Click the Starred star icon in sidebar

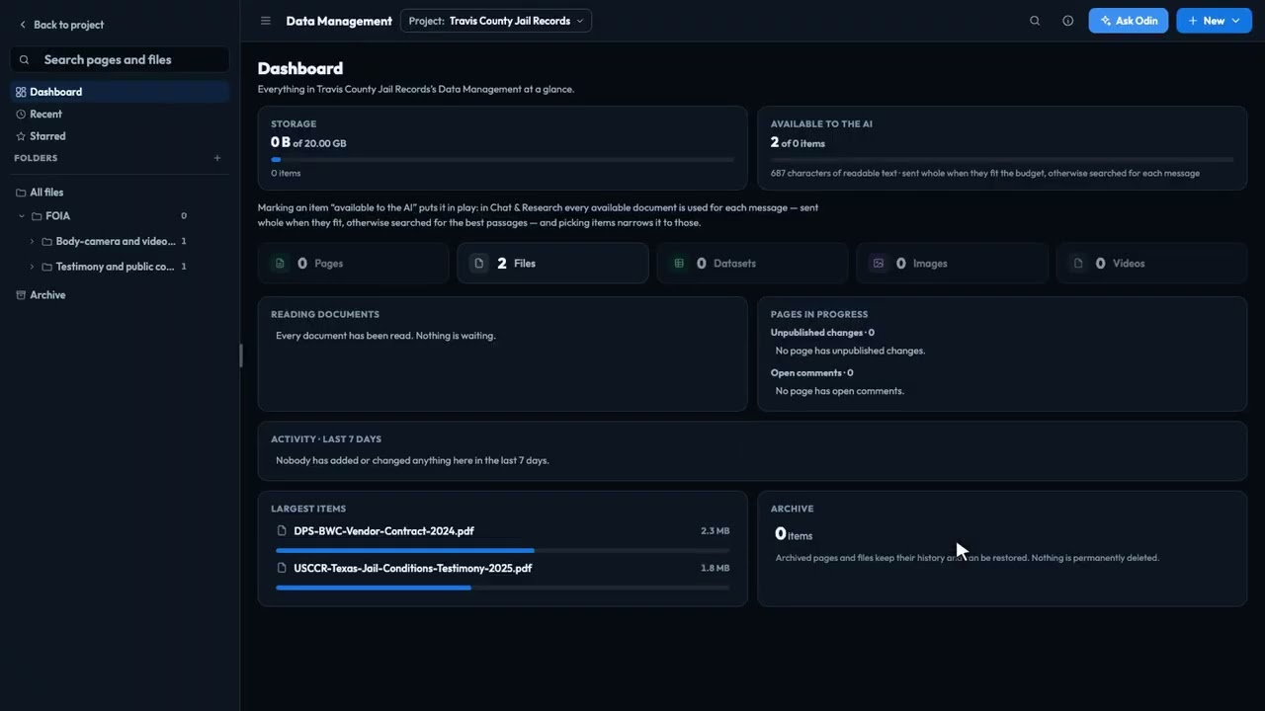click(x=21, y=136)
